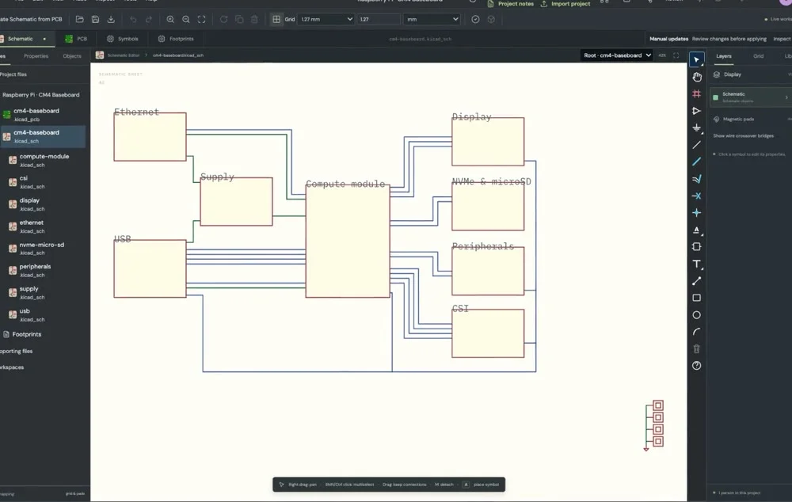Click Manual updates label

(x=668, y=38)
